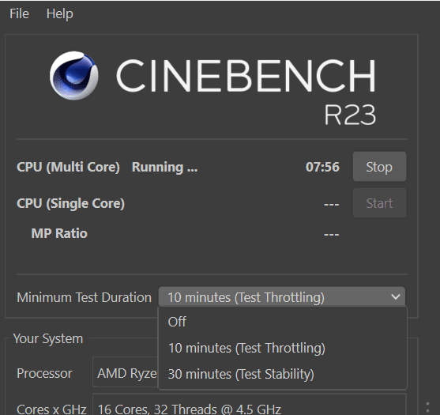The width and height of the screenshot is (440, 415).
Task: Click the Your System group label
Action: (x=48, y=338)
